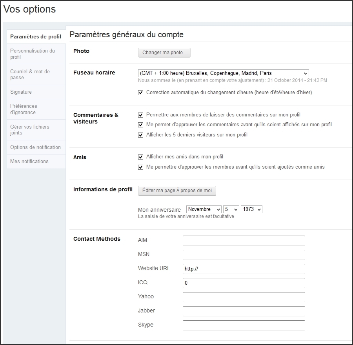The image size is (353, 345).
Task: Expand the birthday month dropdown showing Novembre
Action: click(x=204, y=209)
